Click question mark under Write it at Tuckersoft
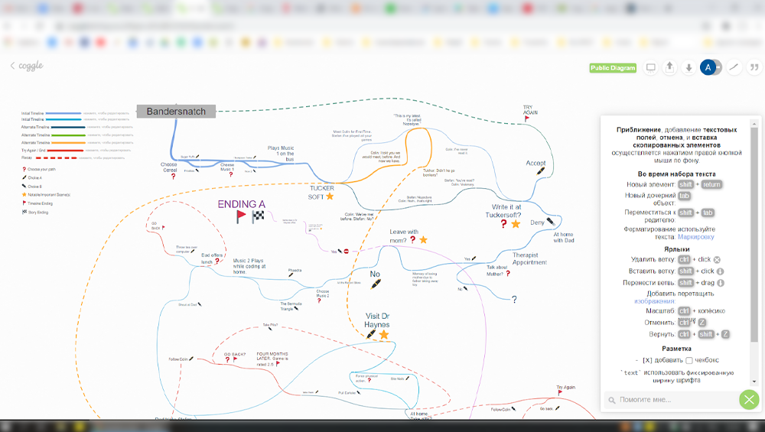The height and width of the screenshot is (432, 765). tap(503, 224)
